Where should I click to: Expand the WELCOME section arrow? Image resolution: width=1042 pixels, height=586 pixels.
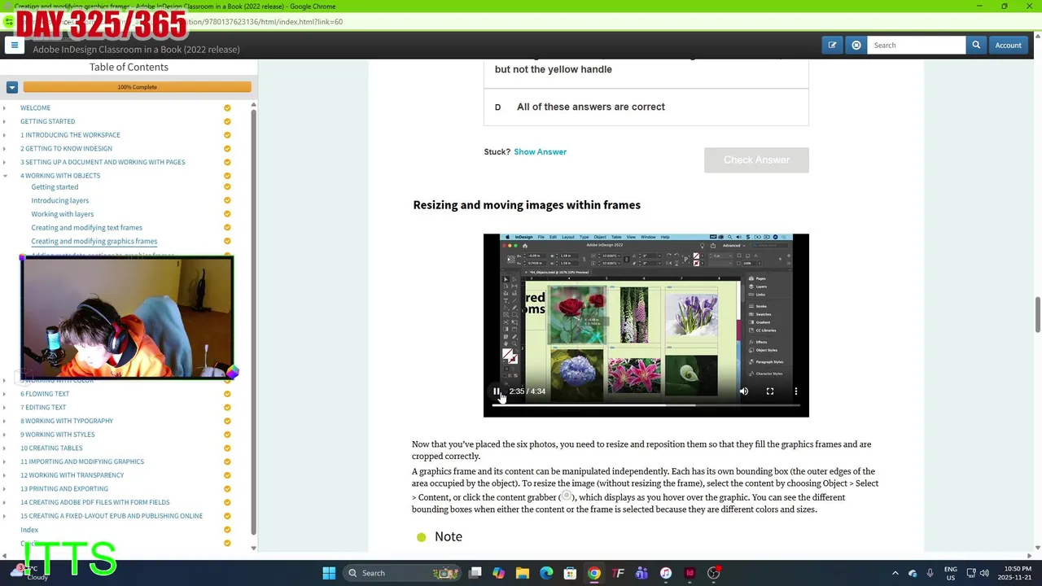[5, 108]
